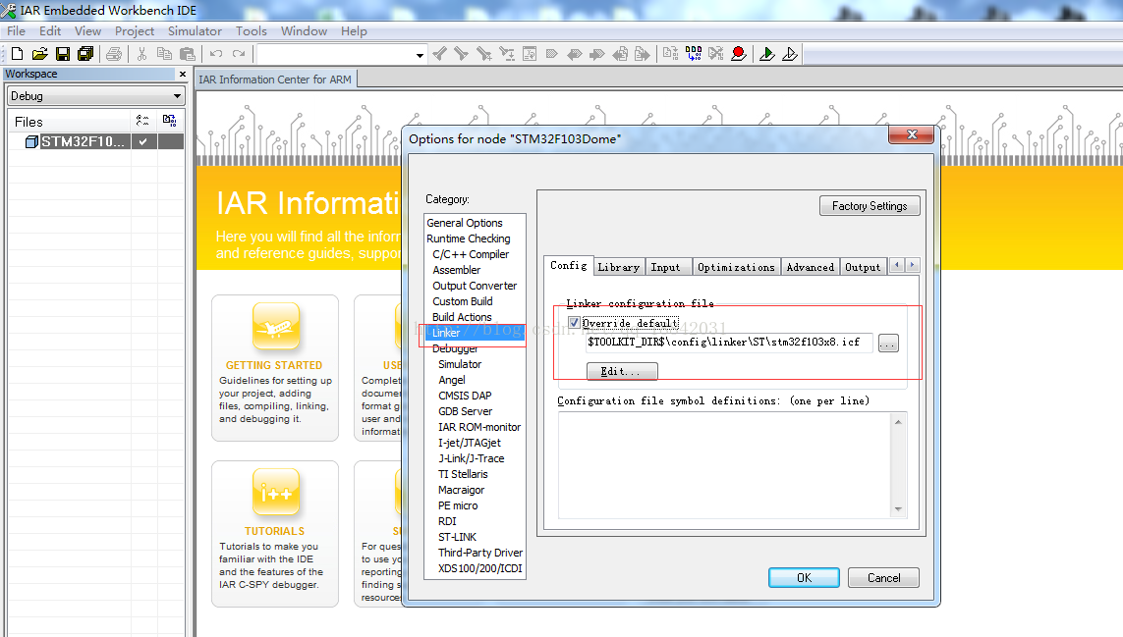Select C/C++ Compiler in the Category list
The width and height of the screenshot is (1123, 637).
[x=471, y=254]
